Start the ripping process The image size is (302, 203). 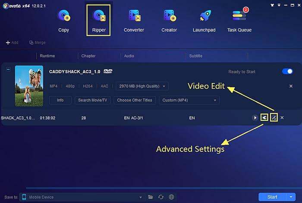272,197
